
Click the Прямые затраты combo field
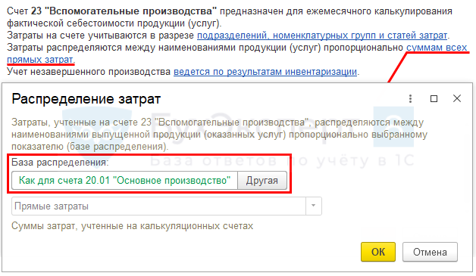tap(166, 206)
